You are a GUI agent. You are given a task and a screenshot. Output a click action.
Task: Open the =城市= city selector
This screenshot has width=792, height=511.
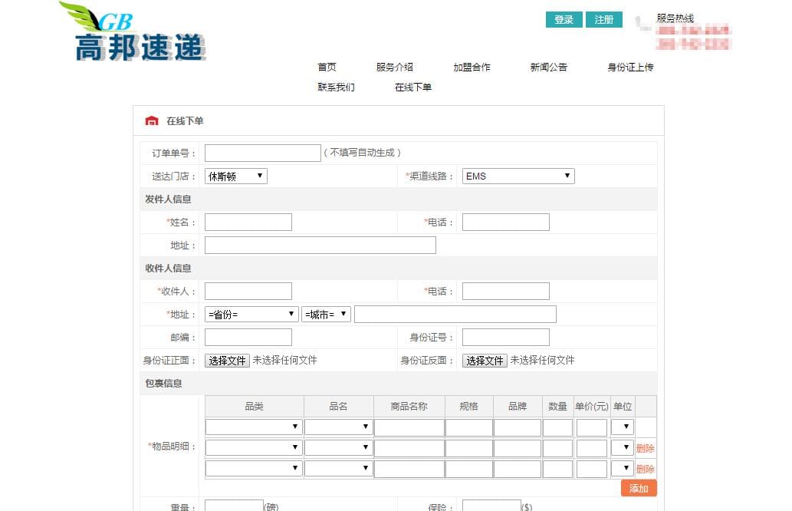point(326,315)
